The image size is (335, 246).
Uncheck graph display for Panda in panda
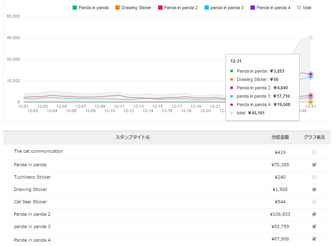[x=314, y=165]
